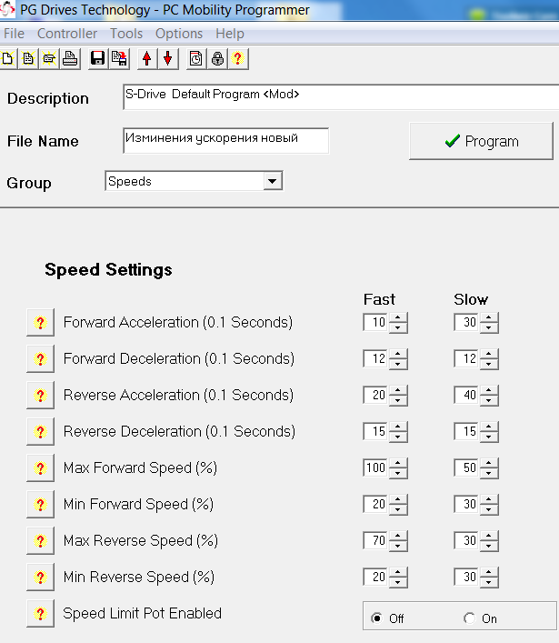This screenshot has width=559, height=643.
Task: Click the floppy disk Save icon
Action: point(98,59)
